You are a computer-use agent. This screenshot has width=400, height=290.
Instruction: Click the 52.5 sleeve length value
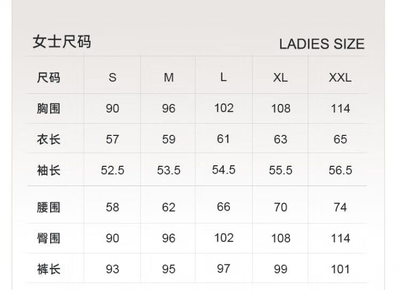113,170
